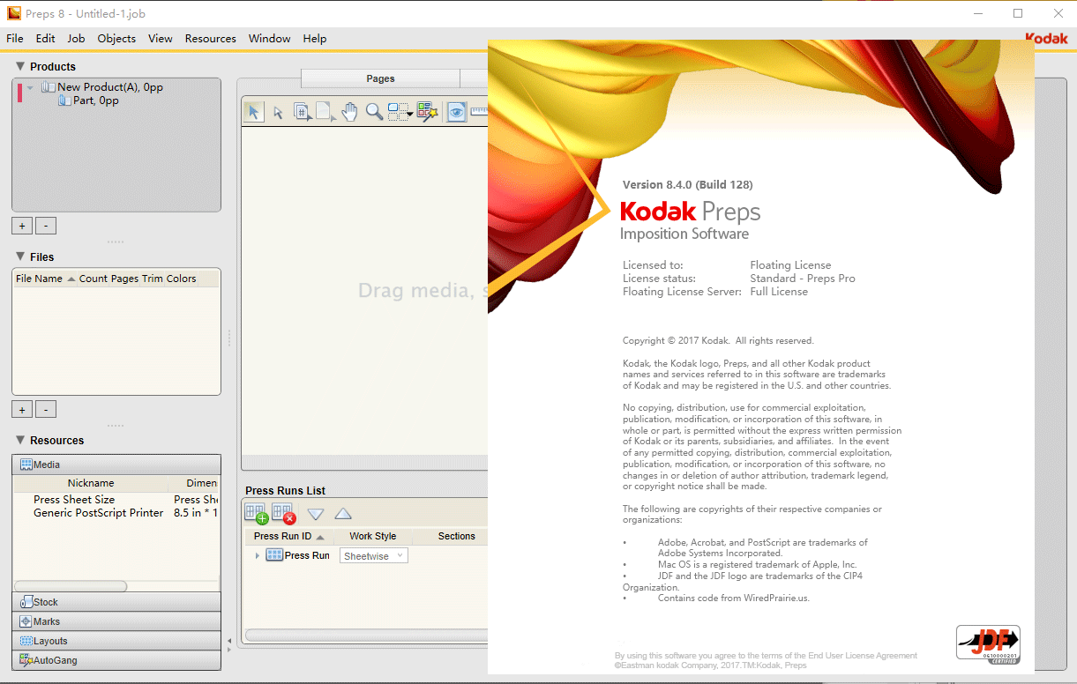Open the Sheetwise work style dropdown
Image resolution: width=1077 pixels, height=684 pixels.
(374, 556)
